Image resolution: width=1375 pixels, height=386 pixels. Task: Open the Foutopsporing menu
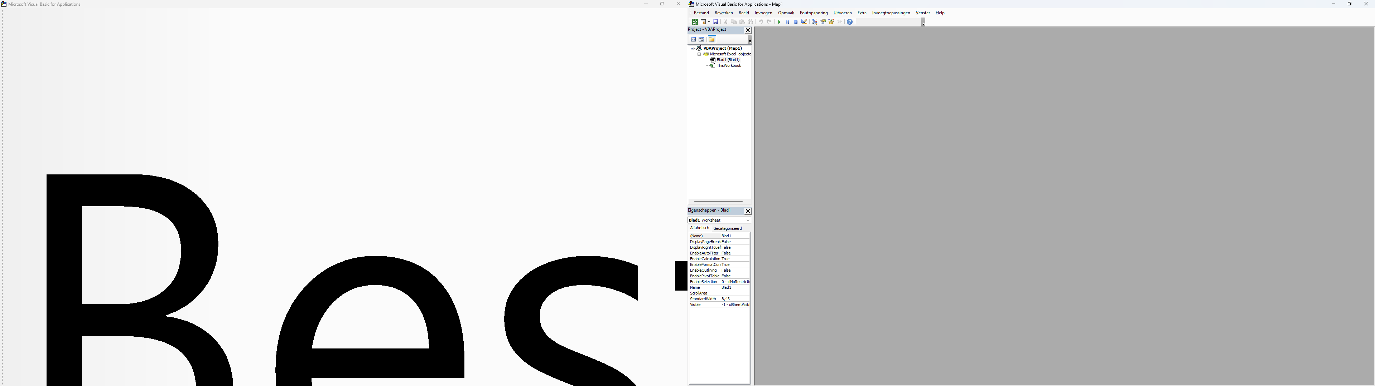click(x=814, y=13)
